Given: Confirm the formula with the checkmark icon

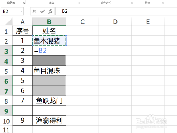Looking at the screenshot, I should (42, 11).
